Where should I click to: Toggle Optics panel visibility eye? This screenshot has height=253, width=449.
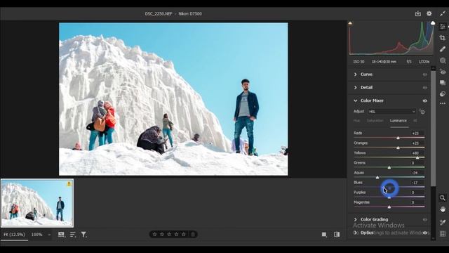click(x=424, y=233)
